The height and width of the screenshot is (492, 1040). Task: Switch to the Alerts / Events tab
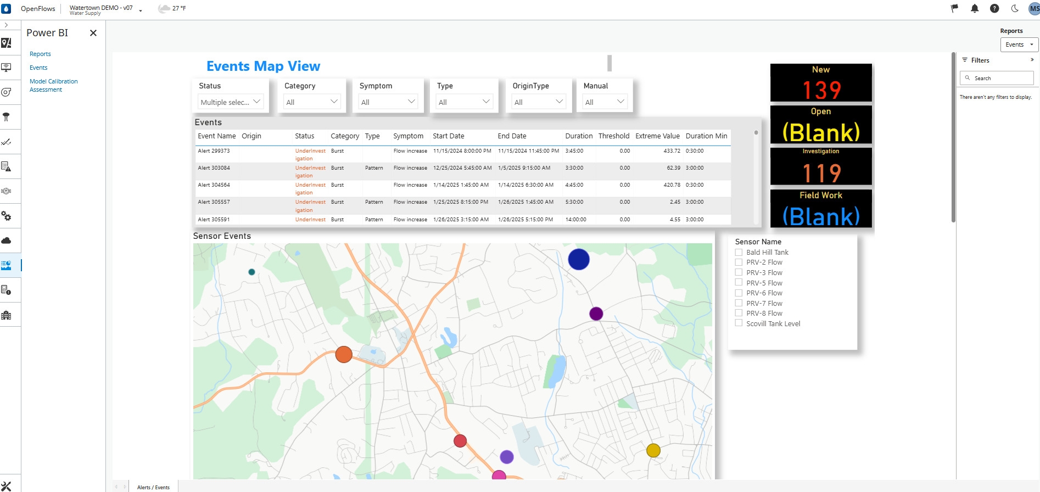coord(153,487)
